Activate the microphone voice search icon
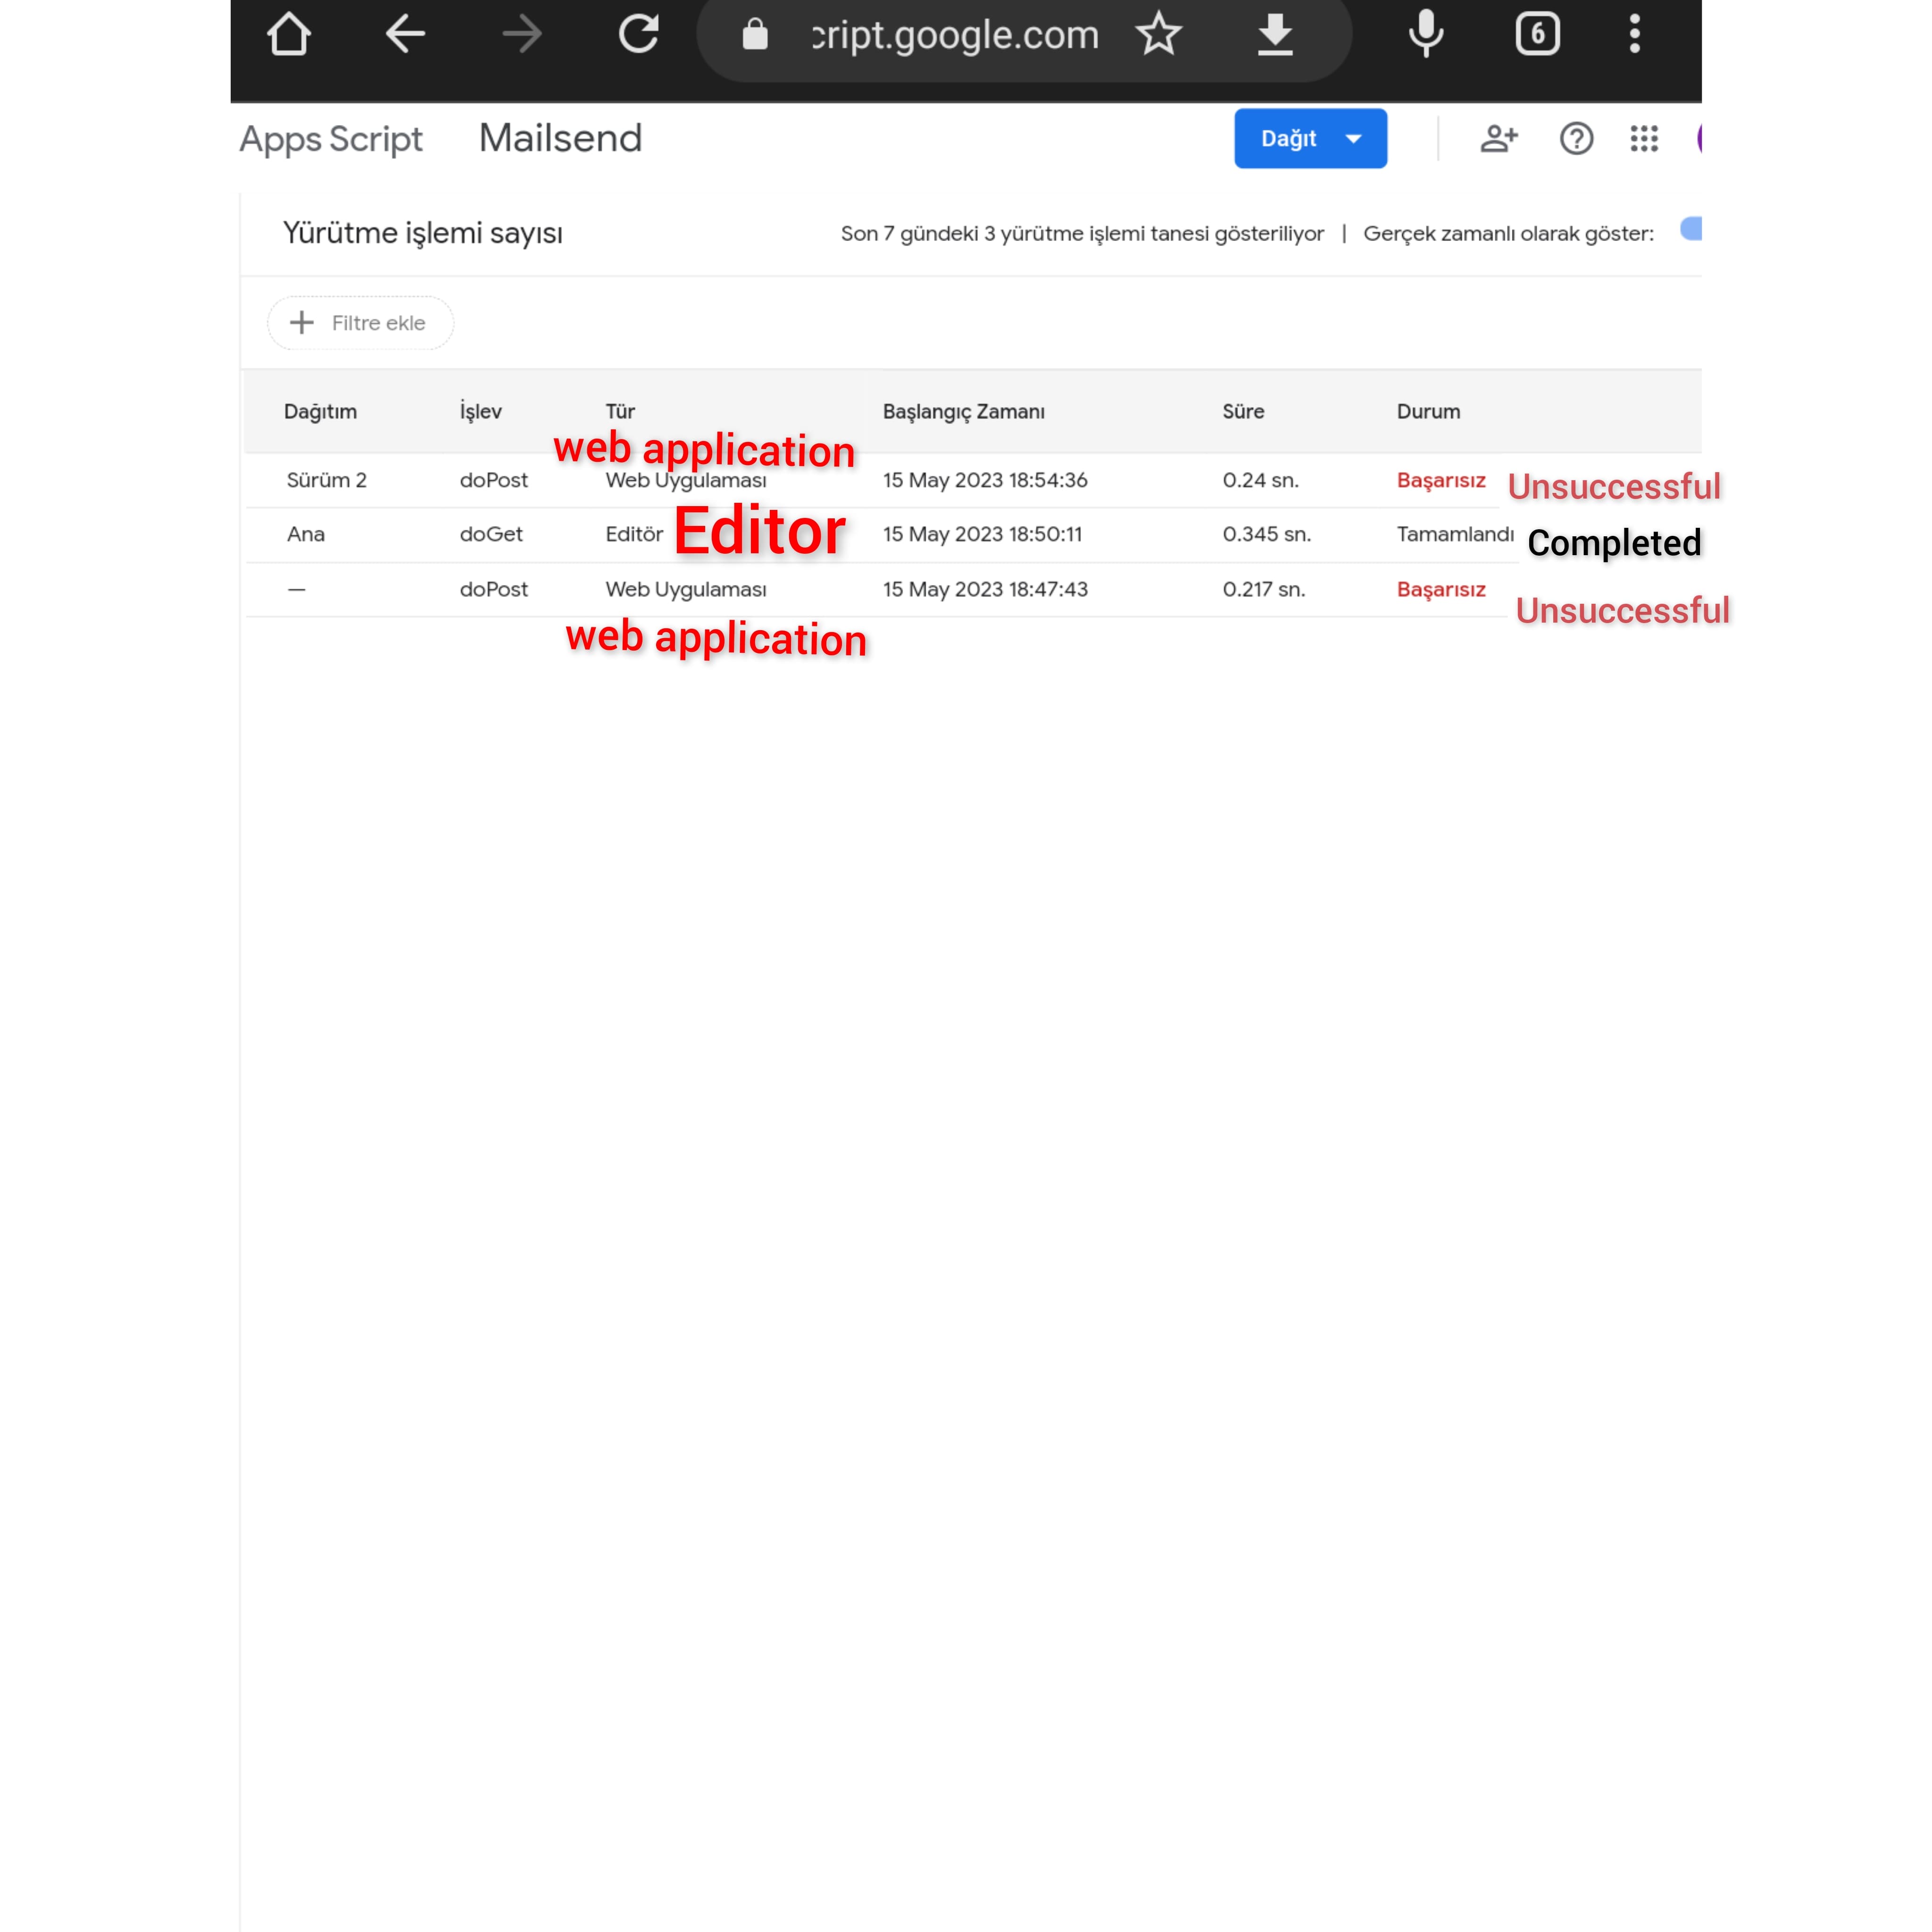This screenshot has width=1932, height=1932. (x=1425, y=34)
